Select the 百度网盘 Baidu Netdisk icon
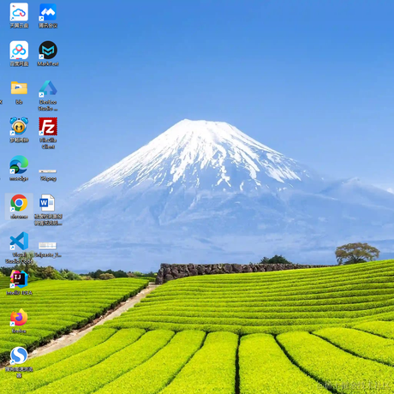 19,53
